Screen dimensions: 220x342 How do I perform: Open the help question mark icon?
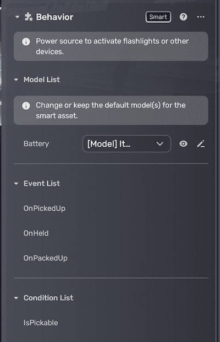click(x=183, y=17)
